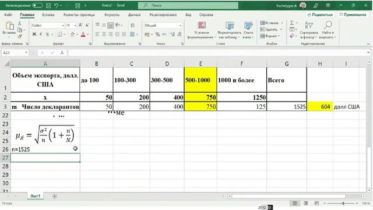Click the Copy icon in clipboard group
The height and width of the screenshot is (210, 373).
(x=20, y=30)
